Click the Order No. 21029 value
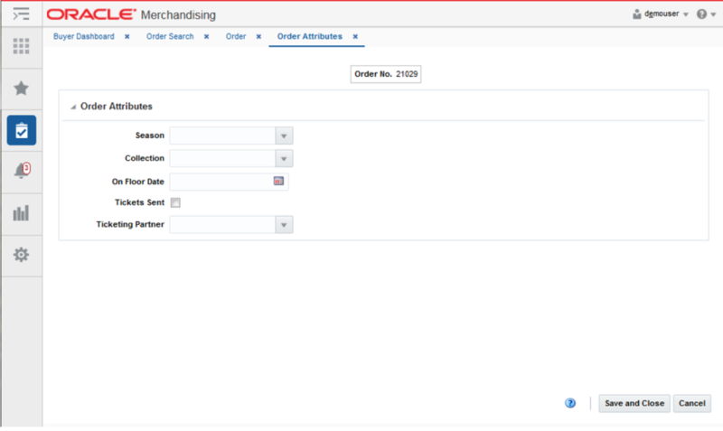723x431 pixels. (407, 74)
